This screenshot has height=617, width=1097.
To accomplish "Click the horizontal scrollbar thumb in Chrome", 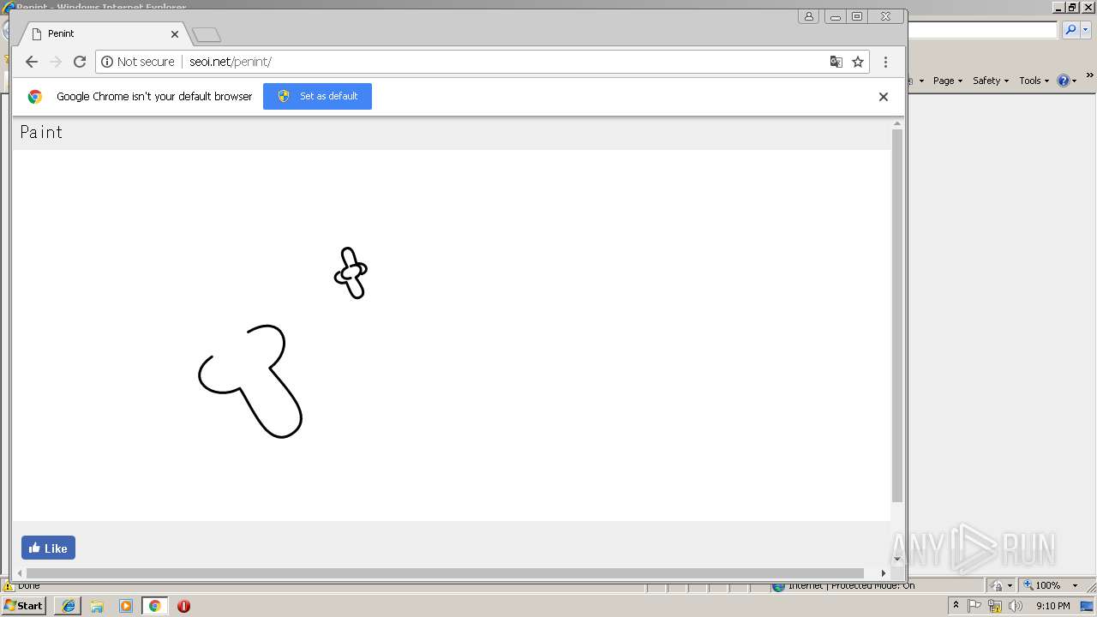I will pos(445,572).
